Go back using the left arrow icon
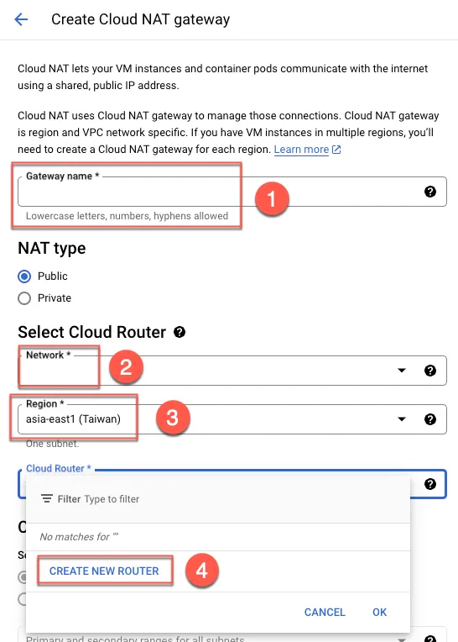Viewport: 458px width, 642px height. [x=21, y=19]
